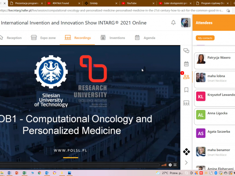Open the chat messages sidebar icon

[x=186, y=51]
